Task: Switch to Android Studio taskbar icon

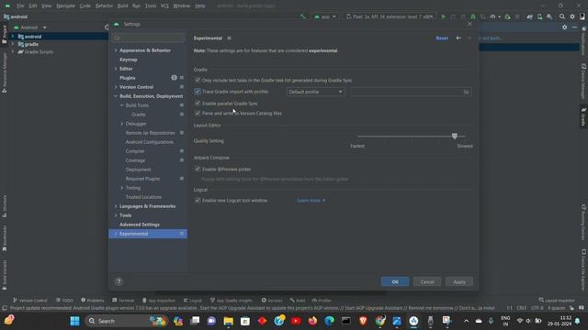Action: 413,321
